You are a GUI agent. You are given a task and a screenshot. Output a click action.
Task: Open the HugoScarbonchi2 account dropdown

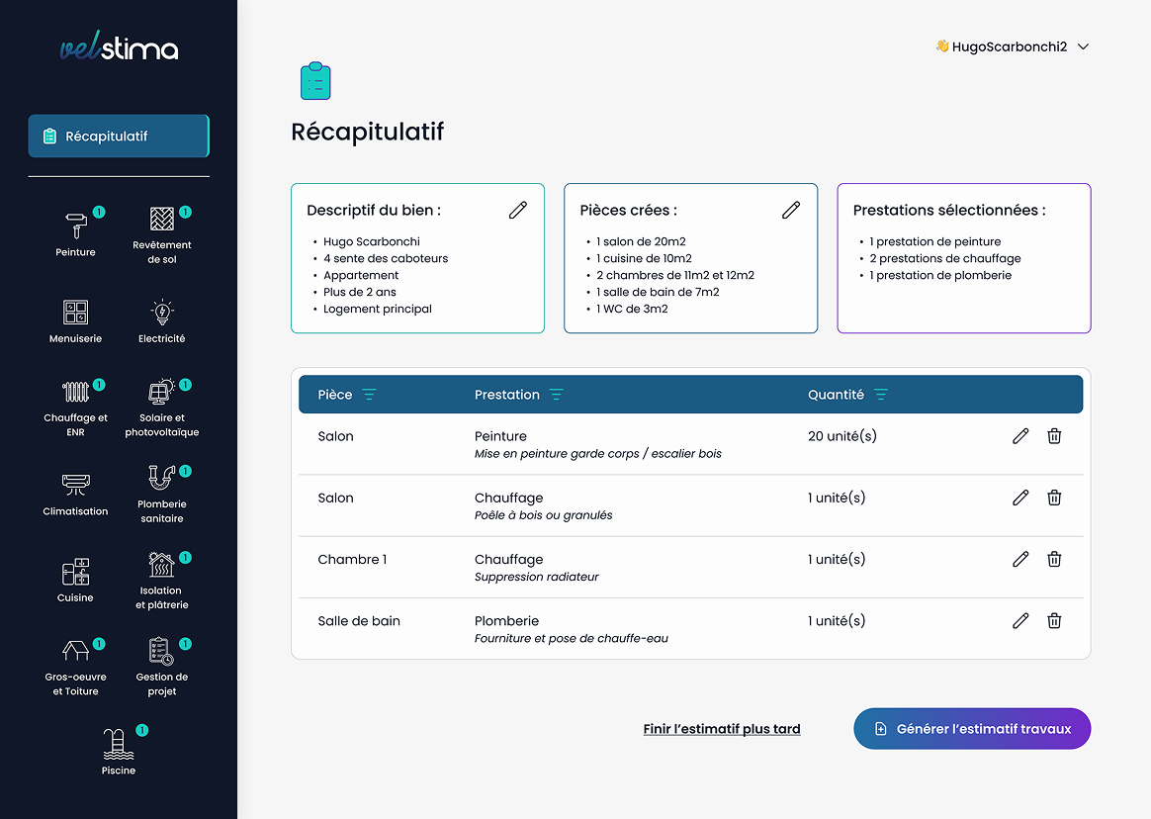1011,45
